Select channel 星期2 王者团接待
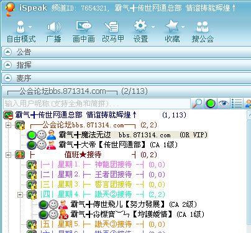Image resolution: width=251 pixels, height=233 pixels. click(x=103, y=175)
